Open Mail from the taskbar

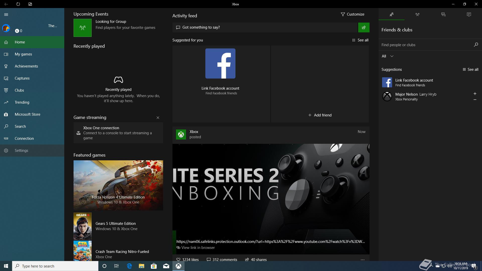[x=166, y=266]
